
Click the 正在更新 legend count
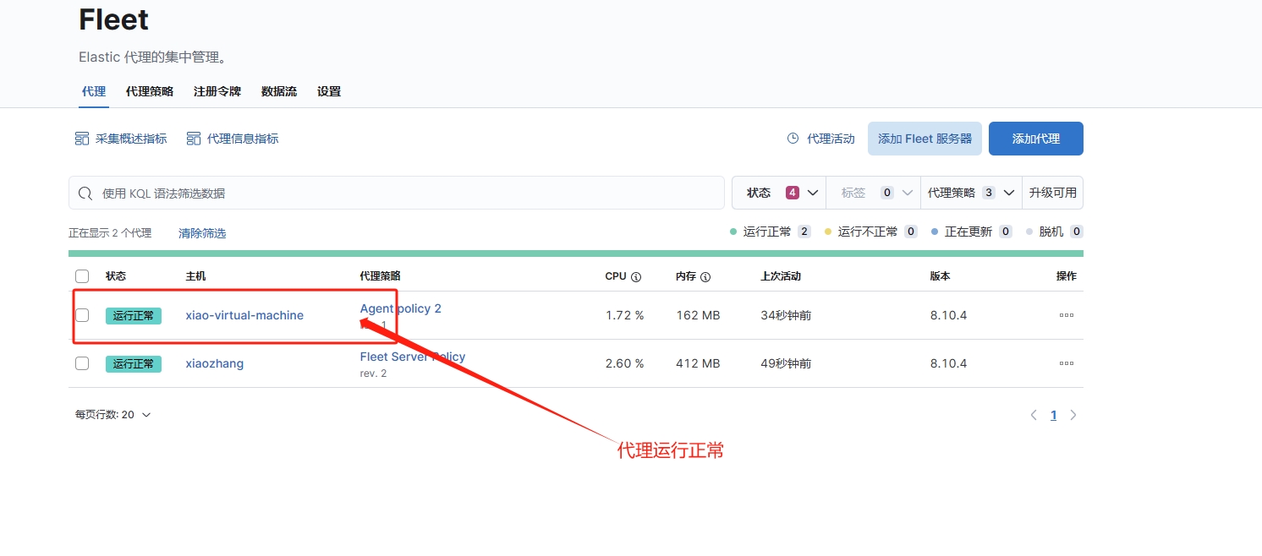pyautogui.click(x=1006, y=232)
